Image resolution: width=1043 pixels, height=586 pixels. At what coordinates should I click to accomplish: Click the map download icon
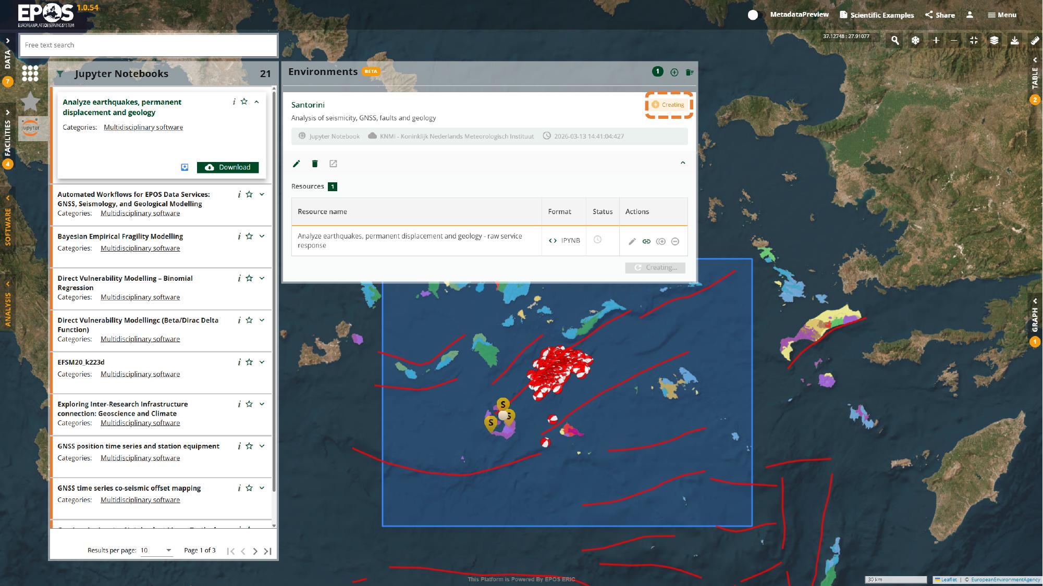click(x=1014, y=40)
